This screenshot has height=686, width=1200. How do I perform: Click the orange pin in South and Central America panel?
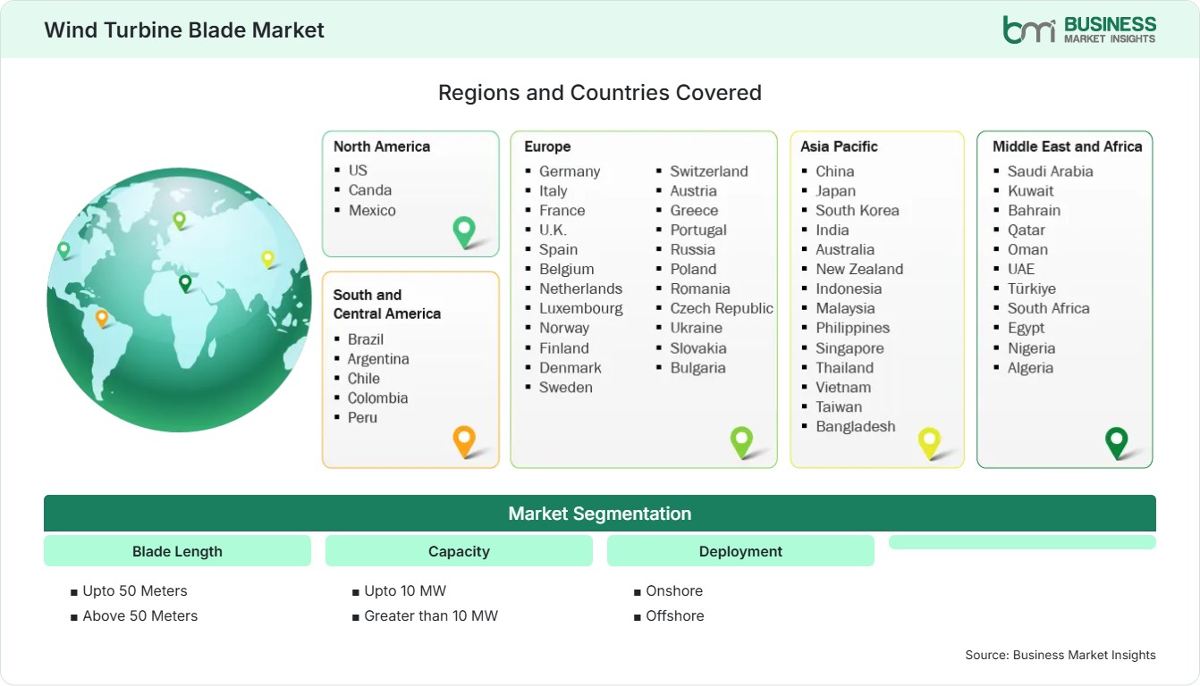click(464, 441)
